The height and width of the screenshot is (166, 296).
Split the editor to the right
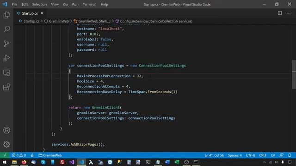(280, 13)
